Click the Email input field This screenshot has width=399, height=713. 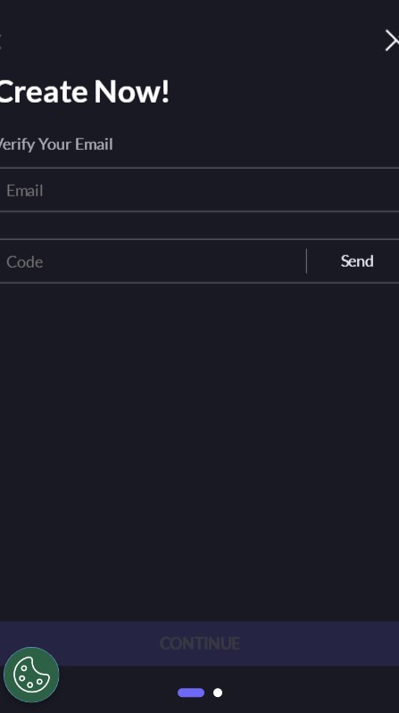pyautogui.click(x=199, y=190)
